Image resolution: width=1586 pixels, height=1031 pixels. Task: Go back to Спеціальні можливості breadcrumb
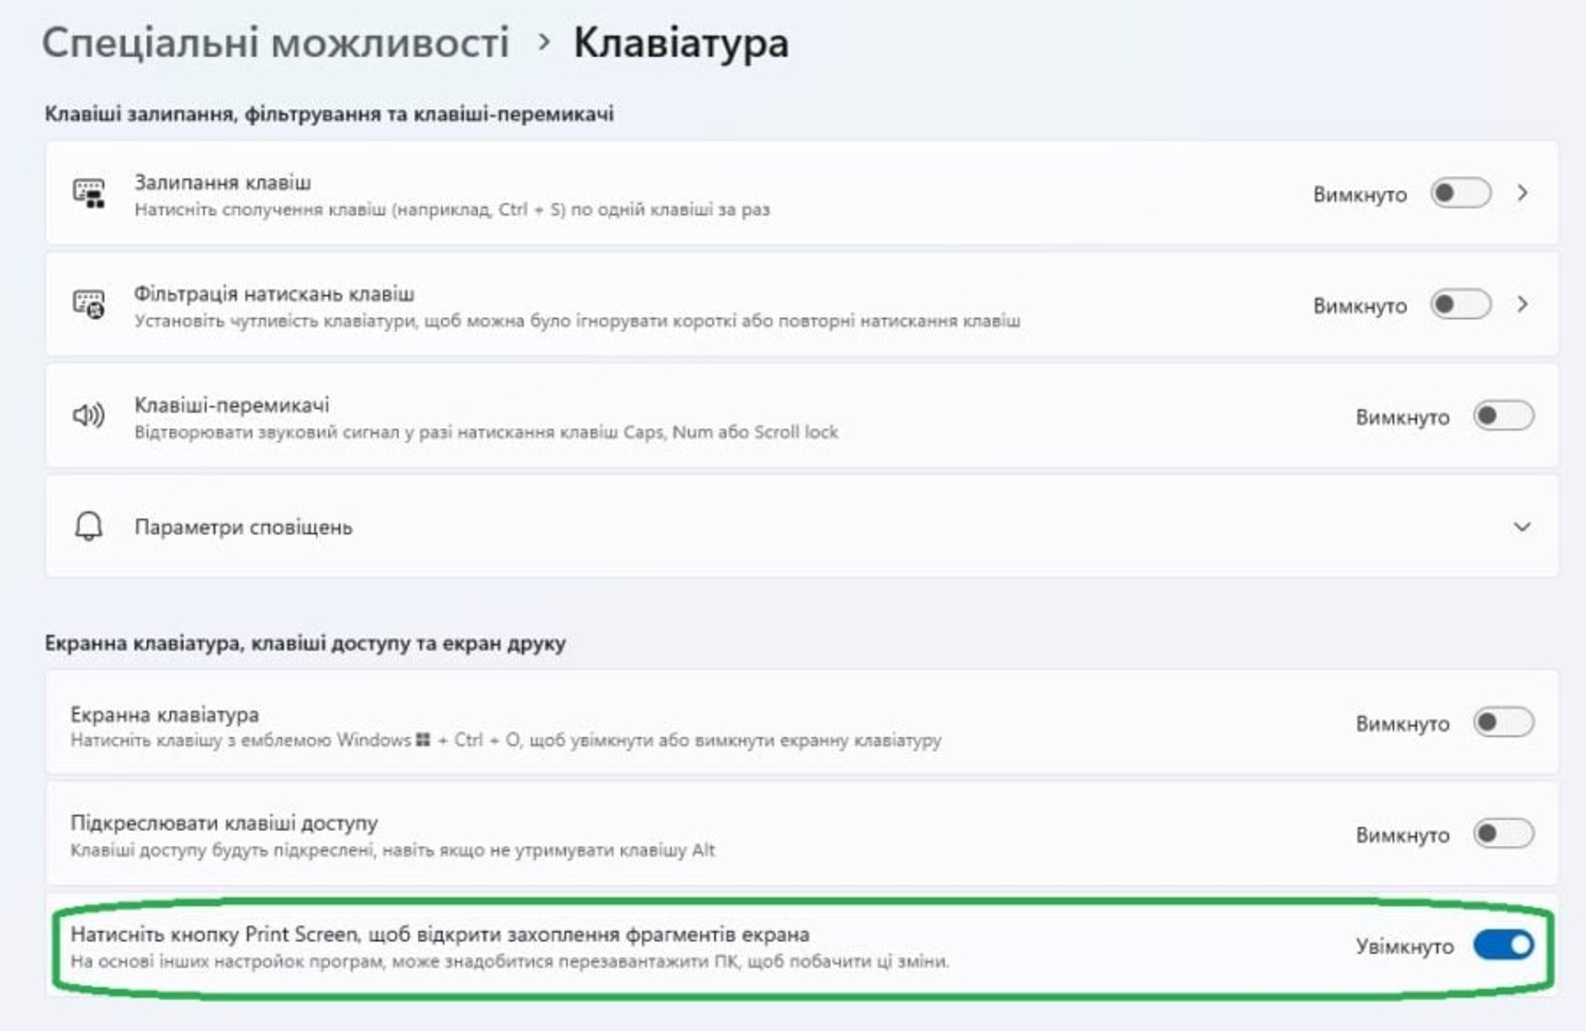point(275,43)
